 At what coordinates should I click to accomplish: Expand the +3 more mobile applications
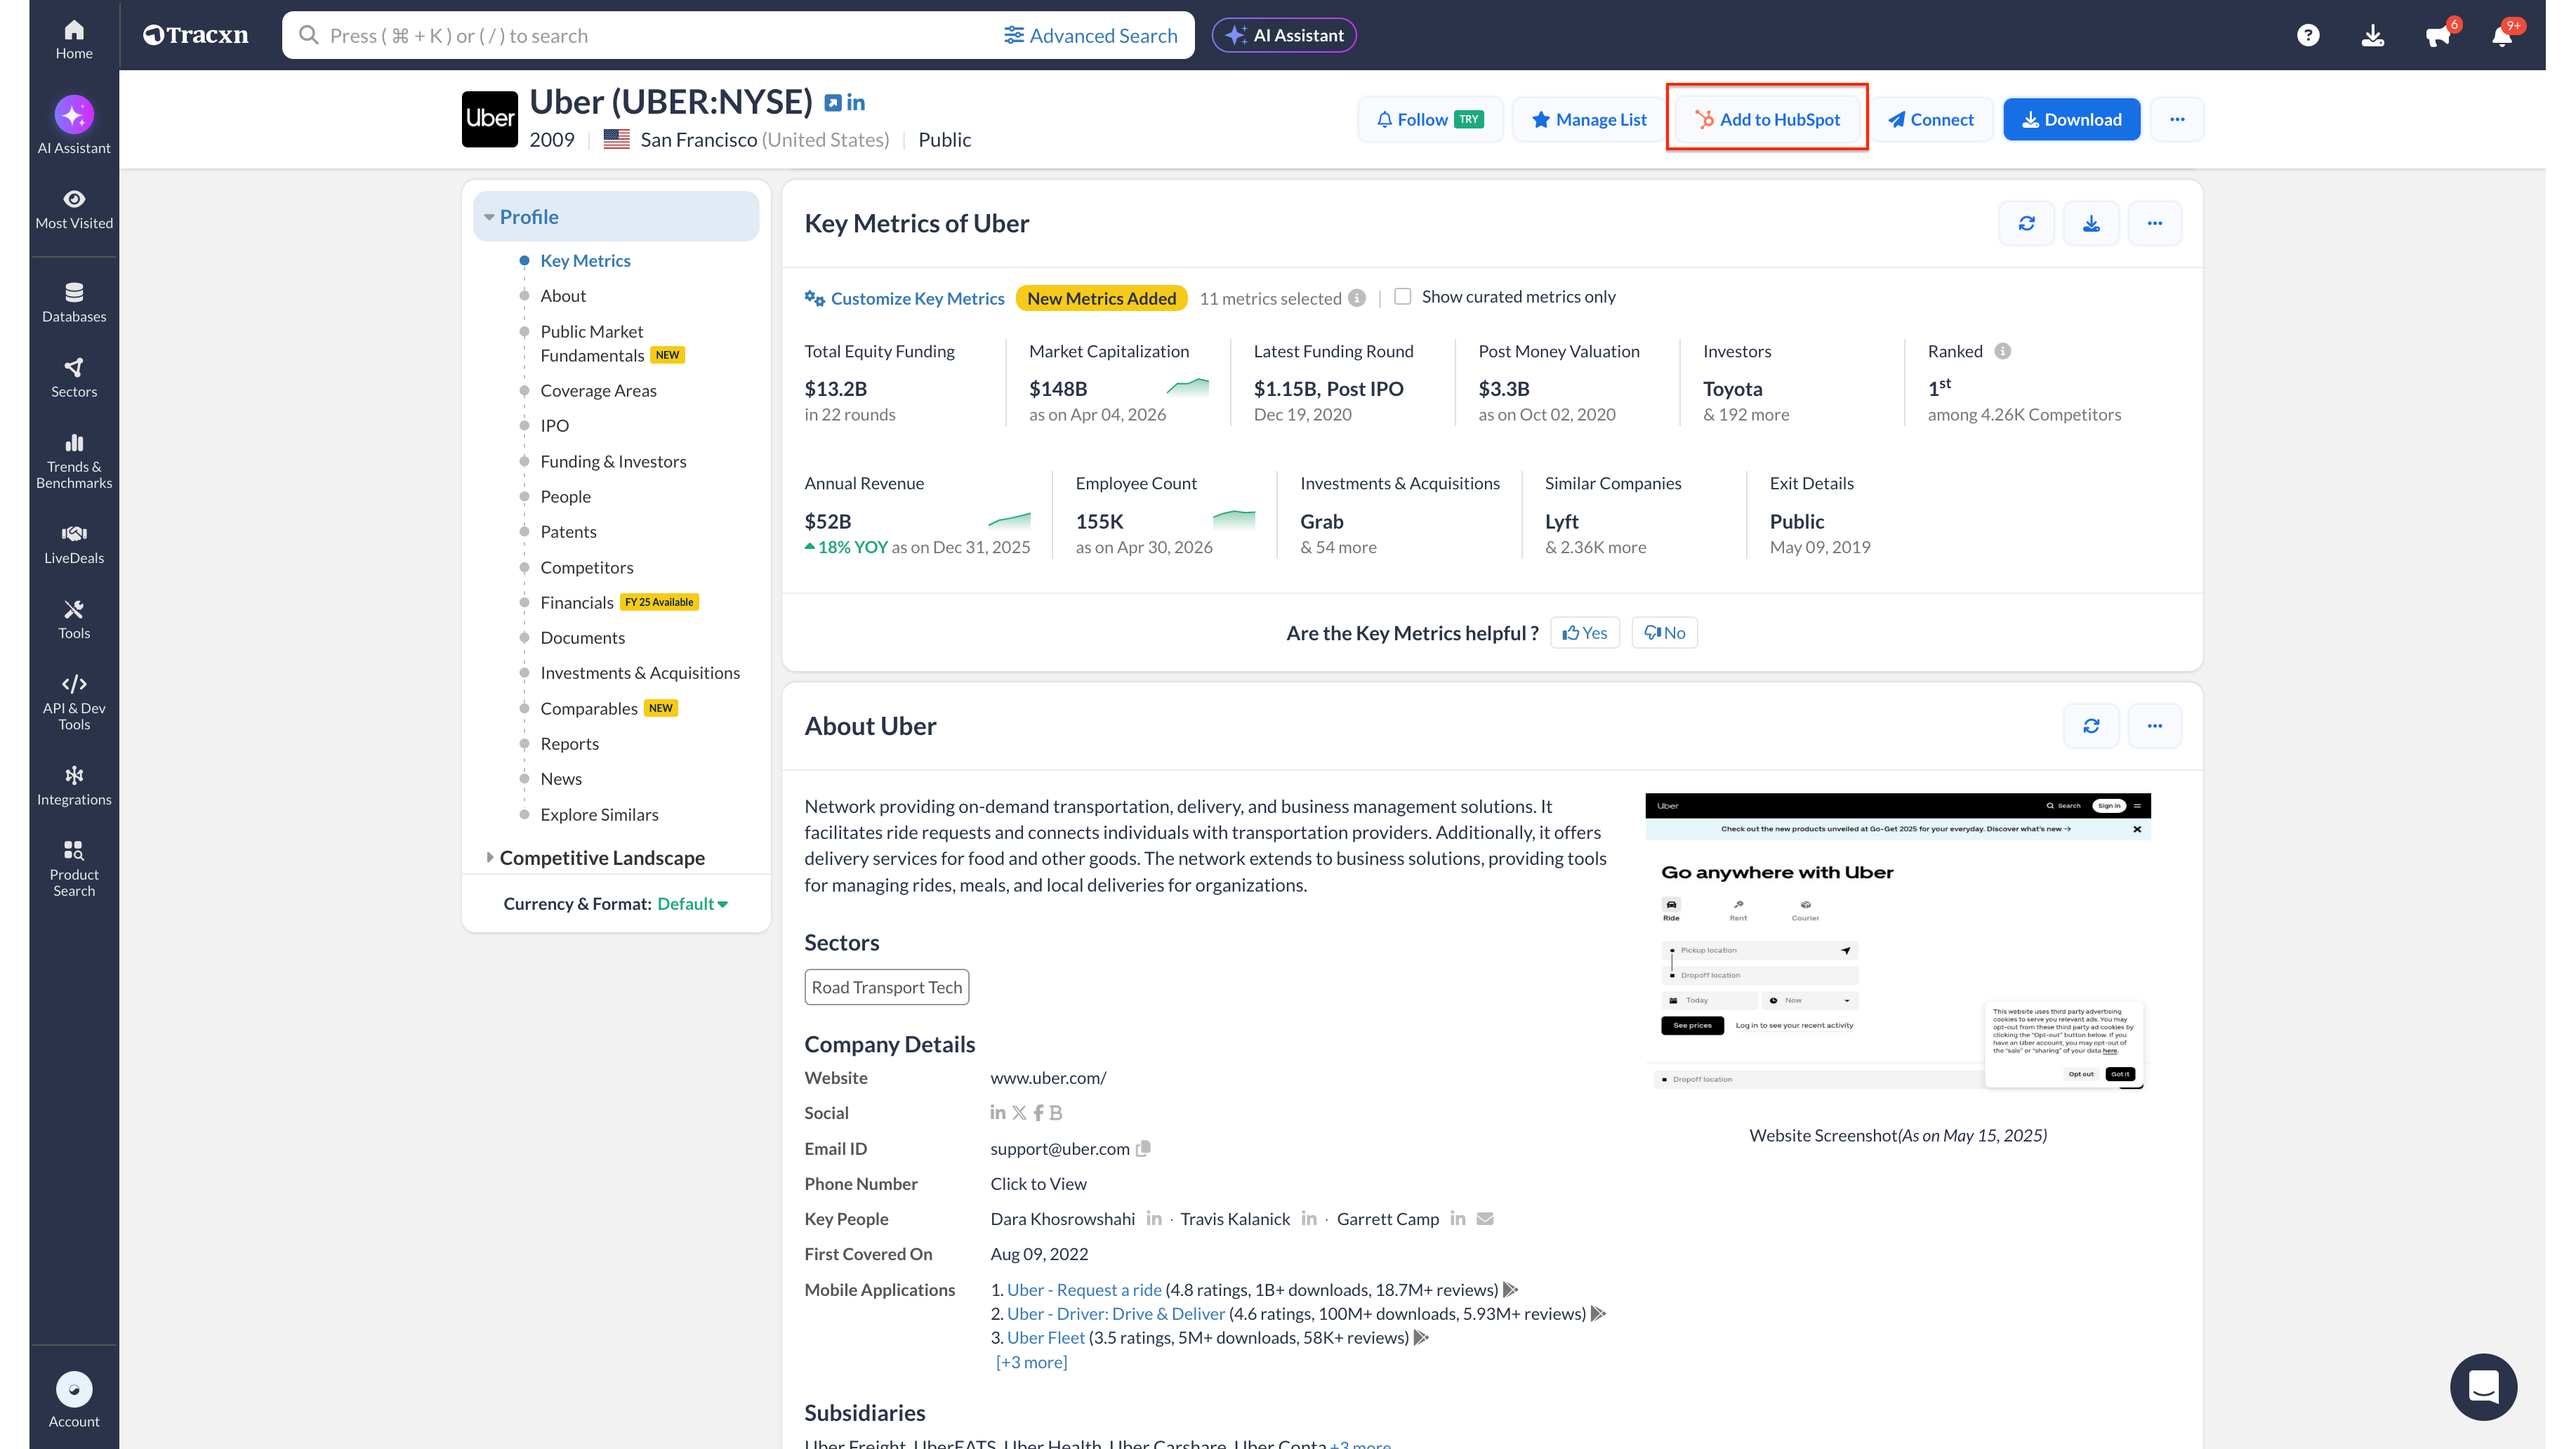click(1031, 1362)
